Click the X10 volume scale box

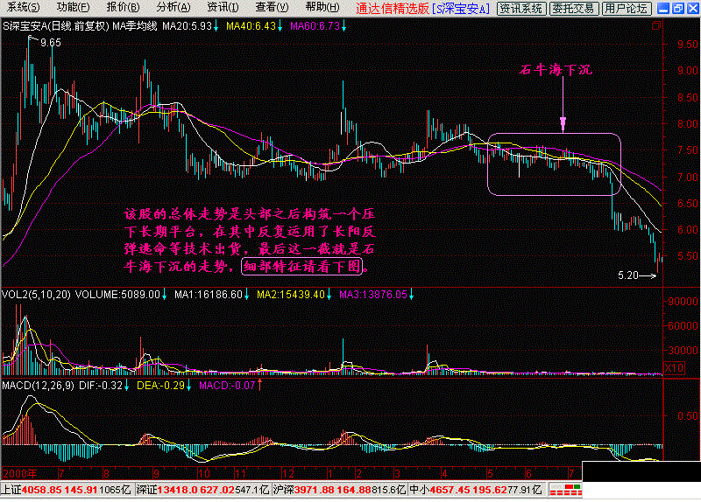click(673, 368)
